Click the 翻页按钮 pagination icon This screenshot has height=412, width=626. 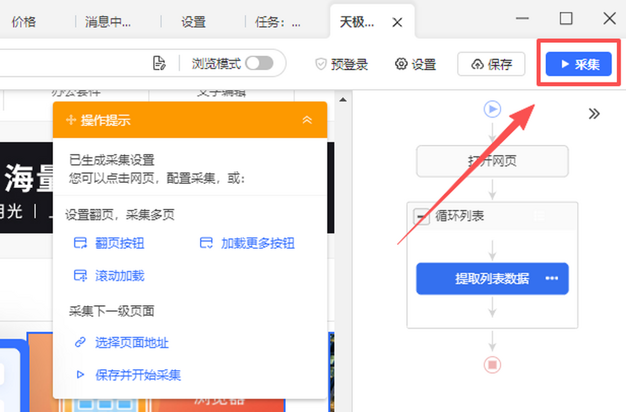pyautogui.click(x=80, y=243)
